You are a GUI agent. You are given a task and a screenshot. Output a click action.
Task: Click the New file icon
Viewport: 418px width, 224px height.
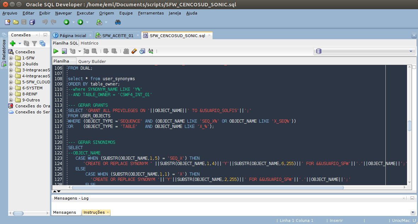[7, 22]
